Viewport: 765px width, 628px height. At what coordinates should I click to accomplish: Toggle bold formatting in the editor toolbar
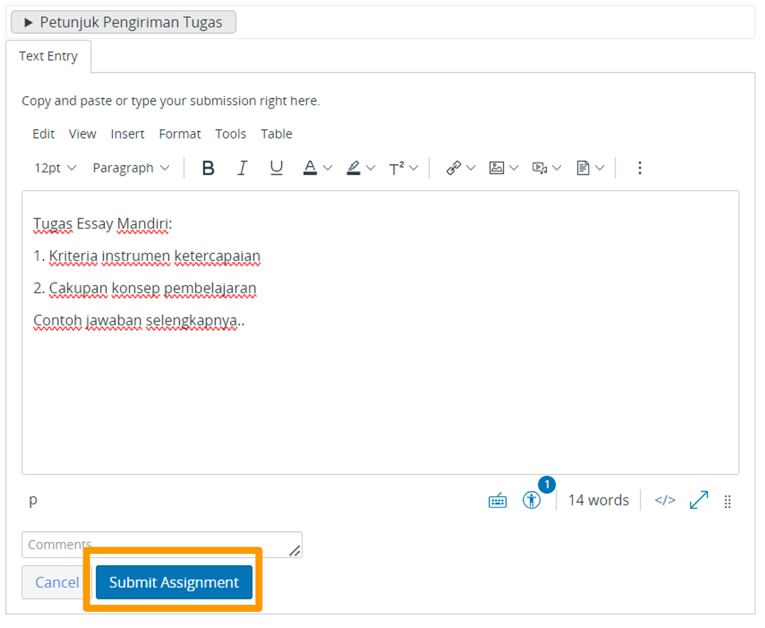208,168
